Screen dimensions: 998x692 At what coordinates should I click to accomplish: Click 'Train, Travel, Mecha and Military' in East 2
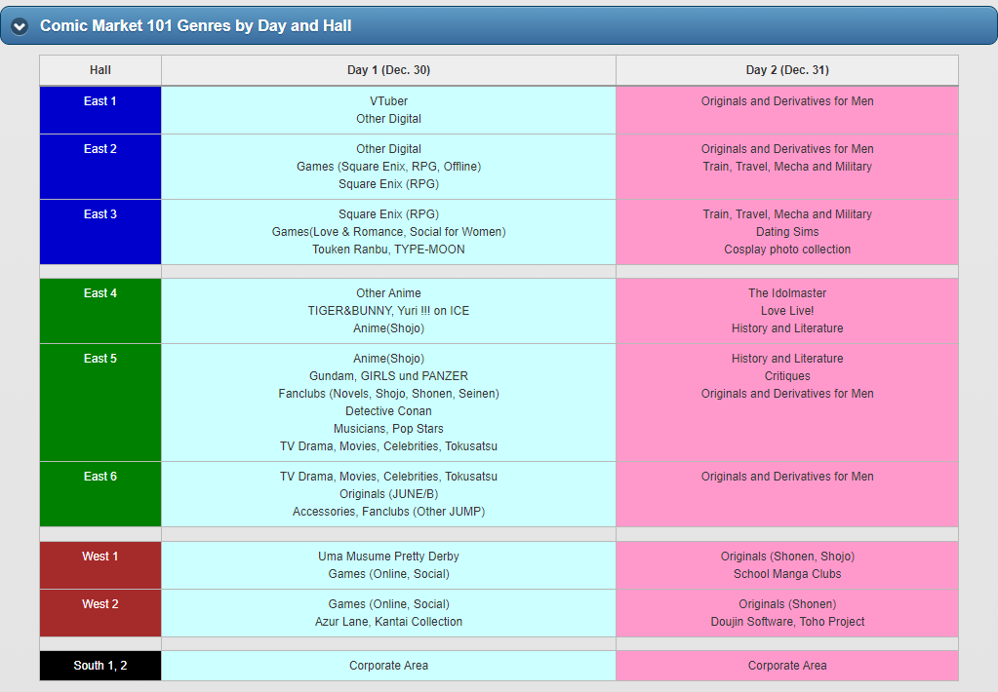(787, 167)
